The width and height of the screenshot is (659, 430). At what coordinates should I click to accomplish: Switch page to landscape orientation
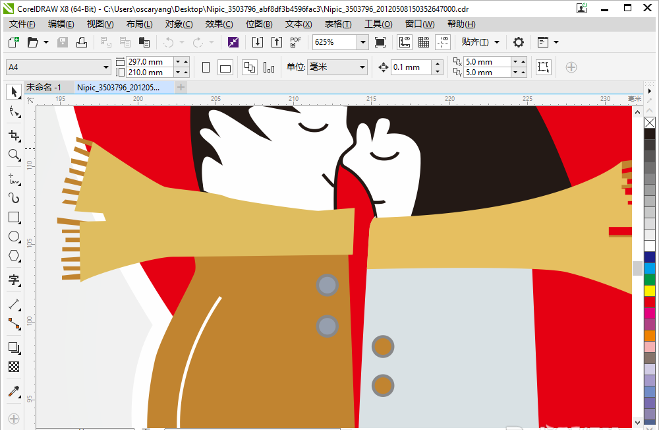click(225, 67)
